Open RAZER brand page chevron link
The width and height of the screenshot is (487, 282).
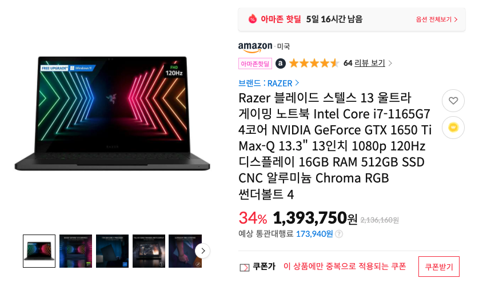269,83
